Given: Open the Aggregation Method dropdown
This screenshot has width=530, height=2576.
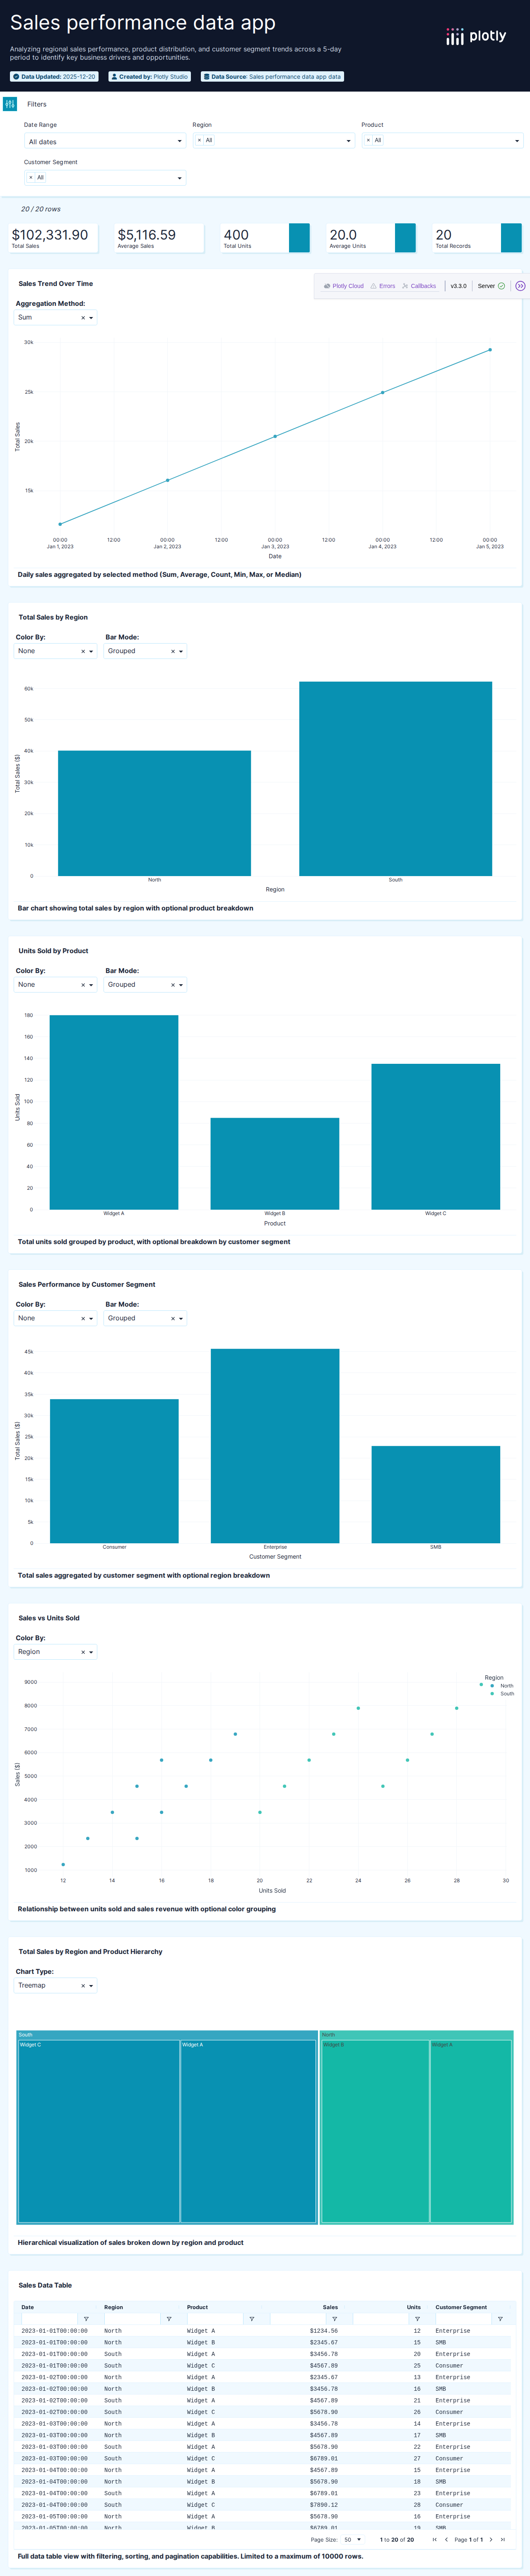Looking at the screenshot, I should pyautogui.click(x=56, y=318).
